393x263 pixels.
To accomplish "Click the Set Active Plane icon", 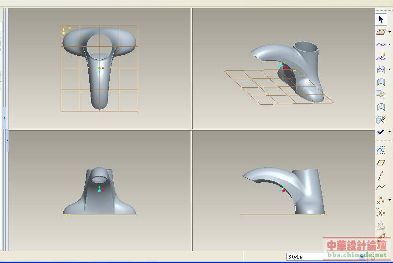I will [381, 32].
